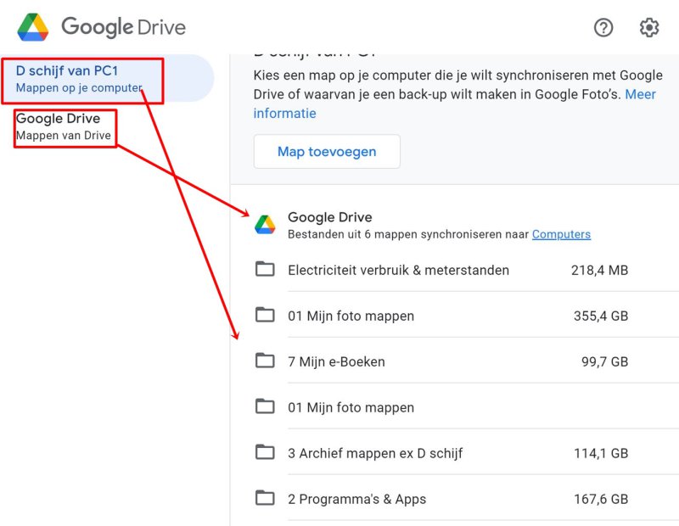Viewport: 679px width, 526px height.
Task: Click the Google Drive logo icon top left
Action: coord(33,26)
